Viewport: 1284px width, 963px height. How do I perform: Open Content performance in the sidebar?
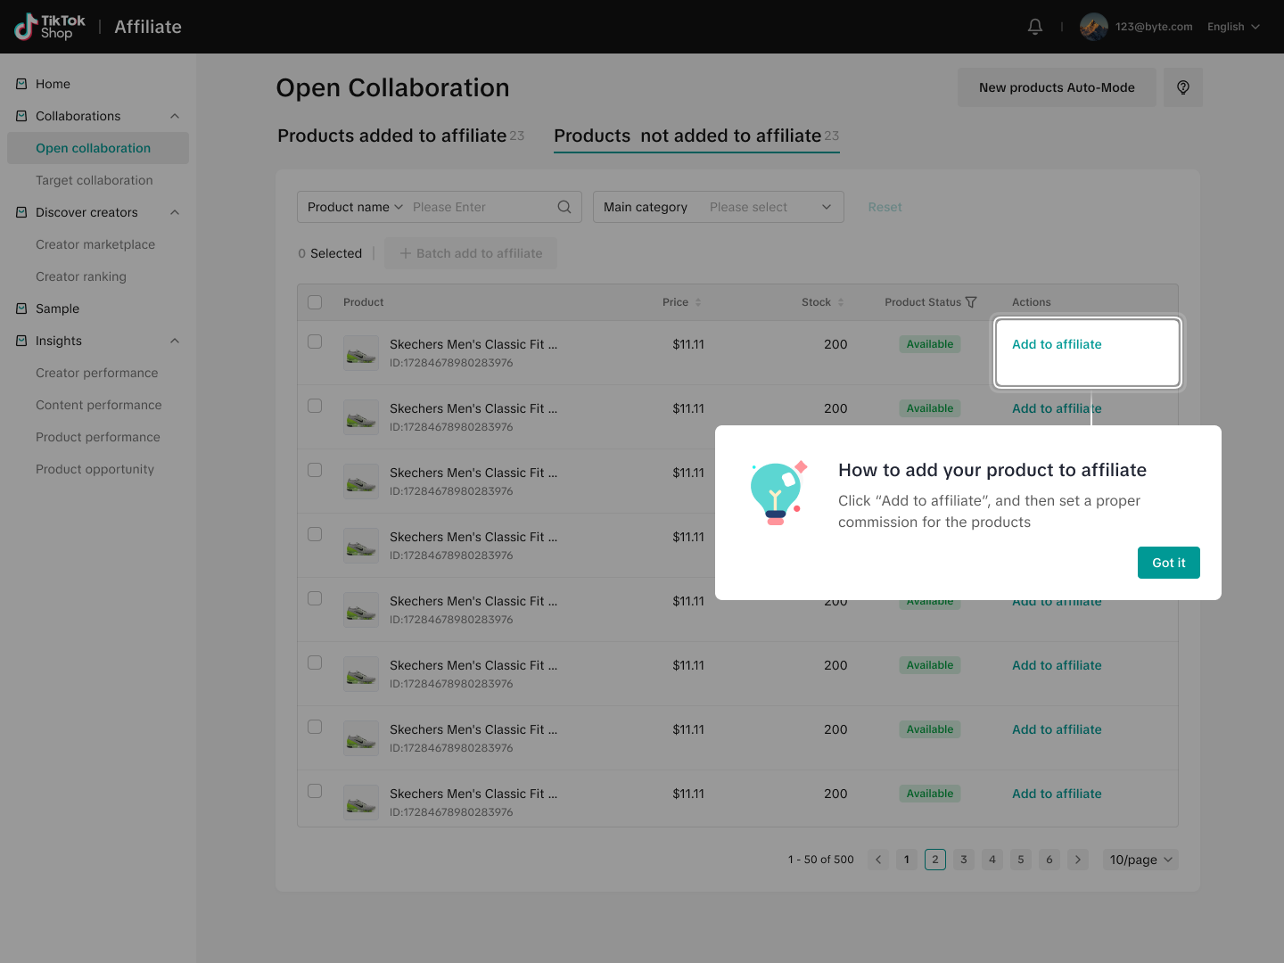[x=98, y=405]
